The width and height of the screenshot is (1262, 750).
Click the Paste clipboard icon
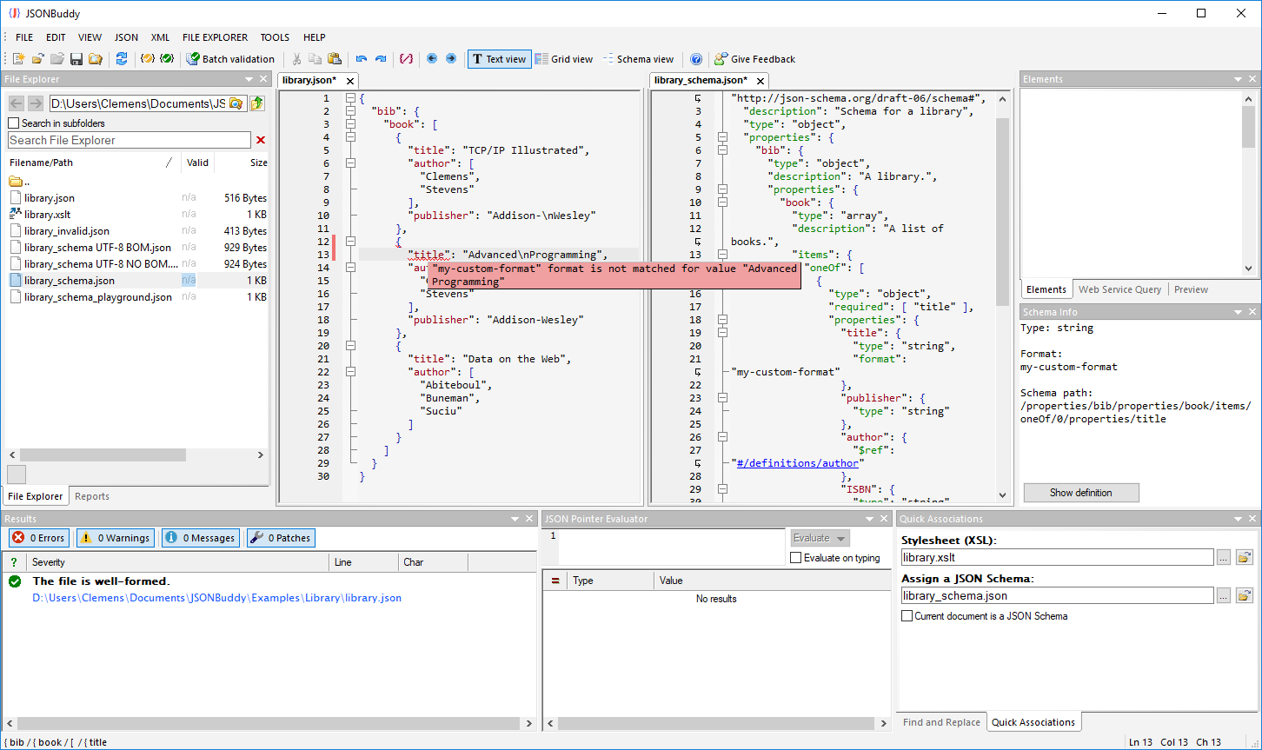(x=335, y=59)
